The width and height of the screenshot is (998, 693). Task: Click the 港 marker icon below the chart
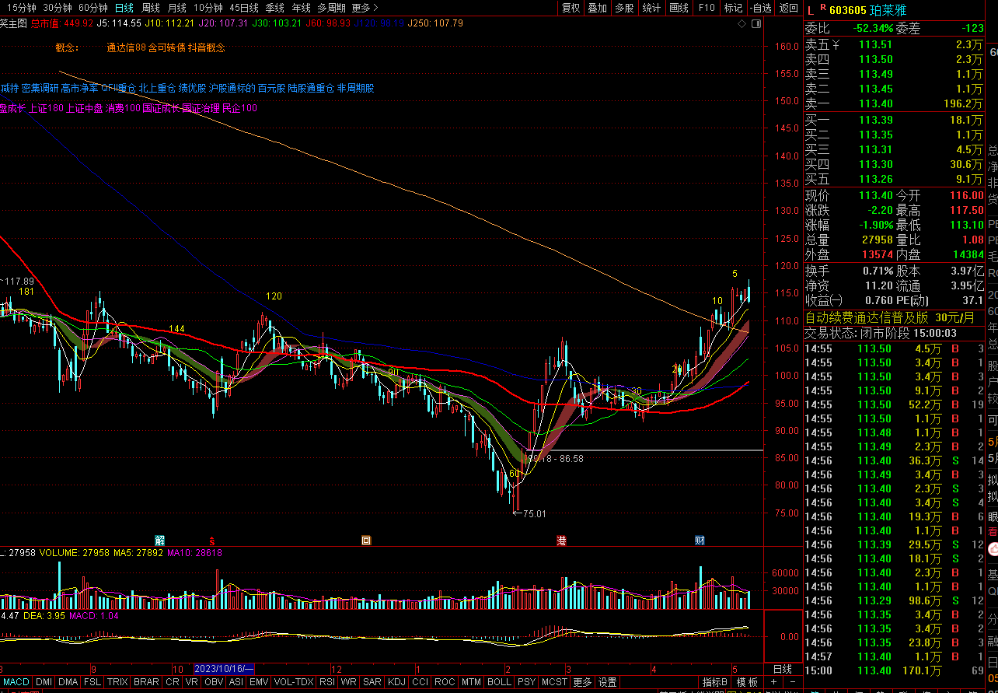561,540
